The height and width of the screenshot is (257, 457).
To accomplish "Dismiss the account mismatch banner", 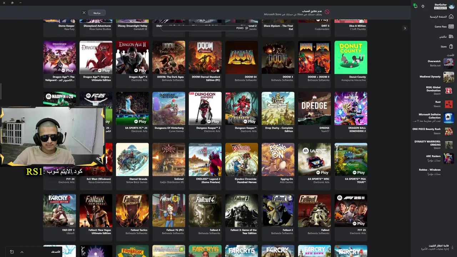I will click(84, 13).
